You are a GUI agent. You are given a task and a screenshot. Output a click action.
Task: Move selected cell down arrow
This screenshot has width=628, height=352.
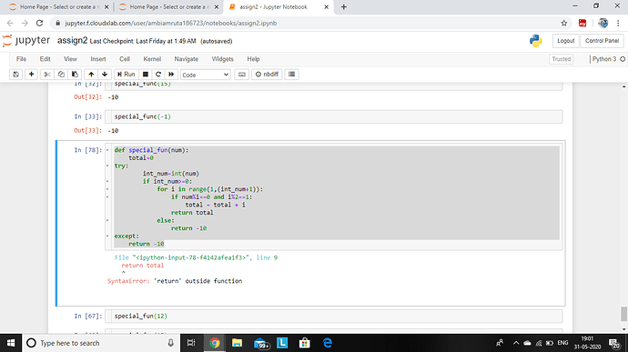105,75
